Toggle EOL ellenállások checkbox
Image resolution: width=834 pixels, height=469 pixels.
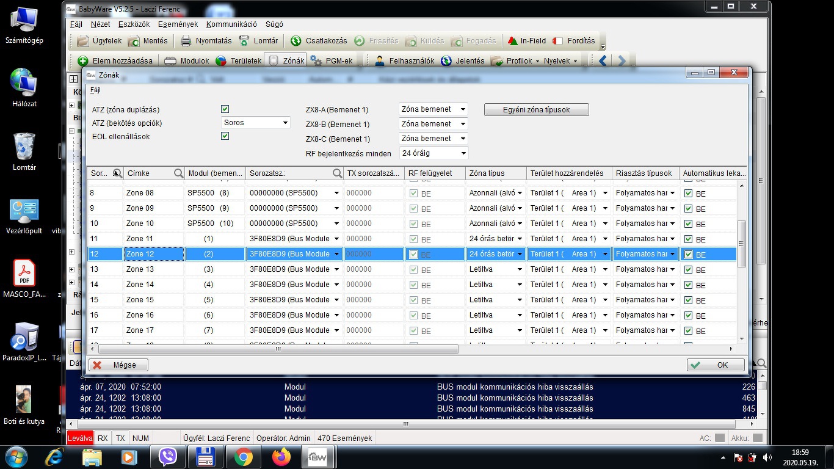225,136
